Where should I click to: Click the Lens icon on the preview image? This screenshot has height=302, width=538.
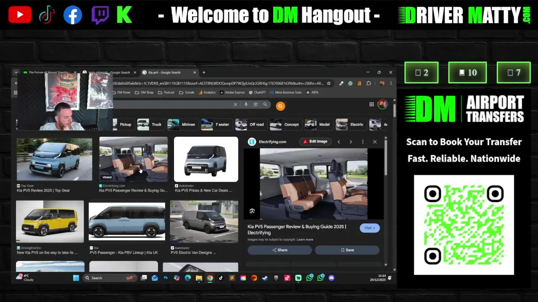(x=252, y=211)
